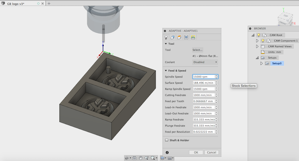Screen dimensions: 299x161
Task: Click the info icon at the dialog bottom
Action: tap(167, 152)
